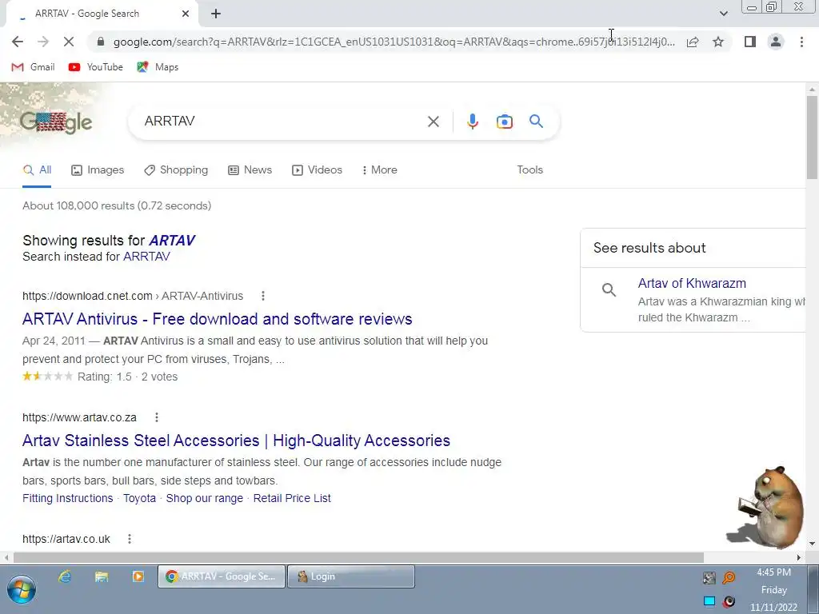Switch to Shopping tab

click(x=176, y=169)
